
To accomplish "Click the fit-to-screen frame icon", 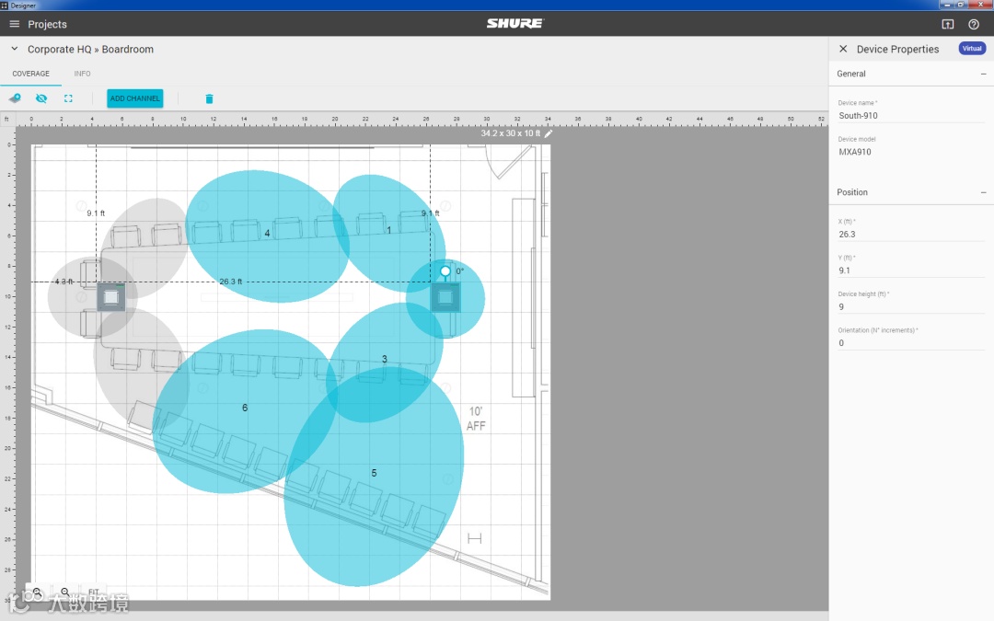I will coord(68,98).
